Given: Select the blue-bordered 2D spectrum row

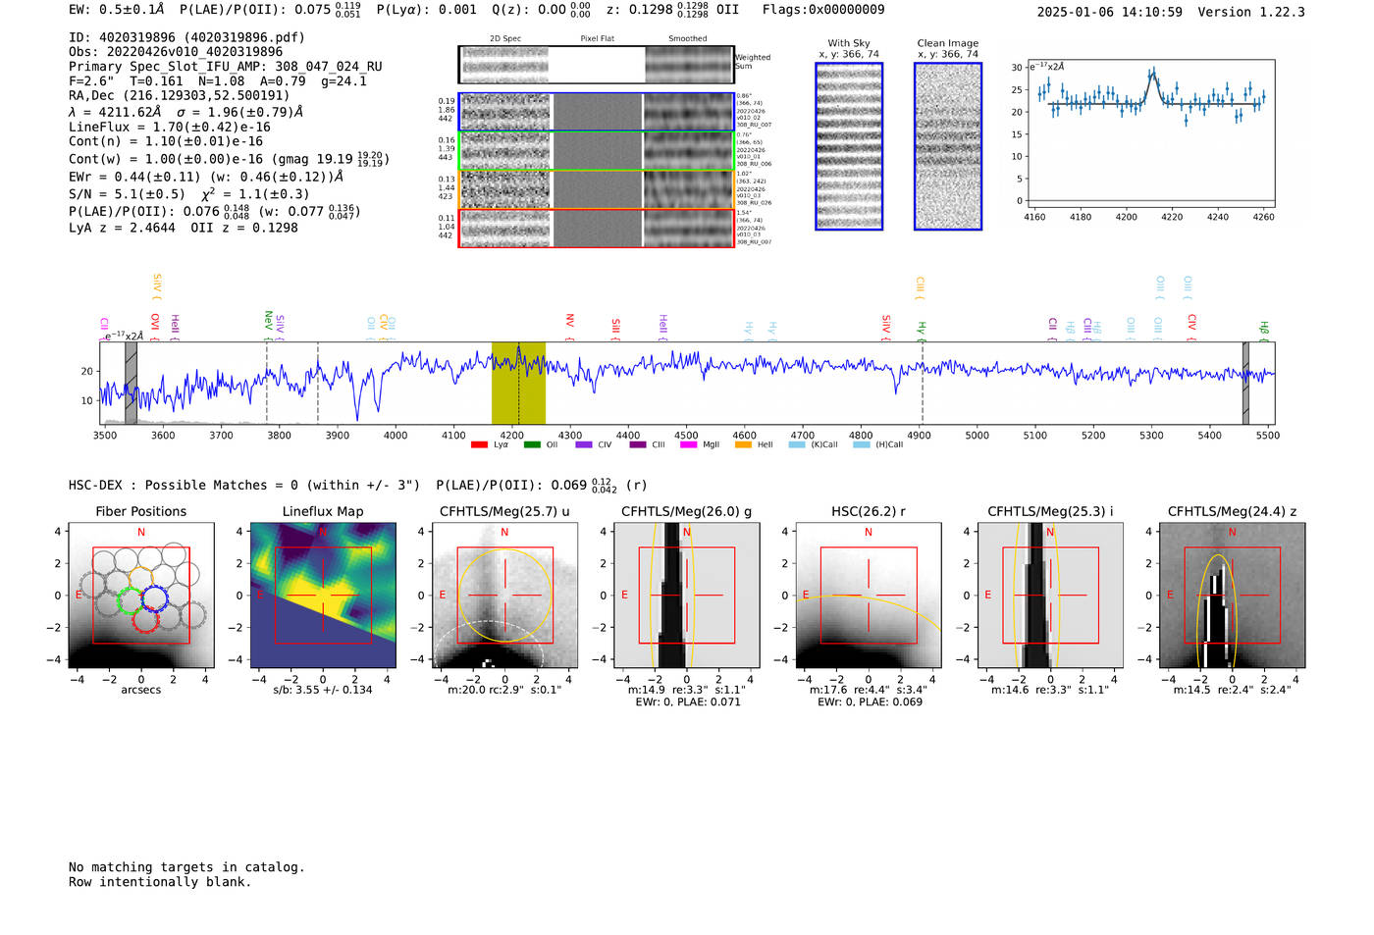Looking at the screenshot, I should pyautogui.click(x=596, y=112).
